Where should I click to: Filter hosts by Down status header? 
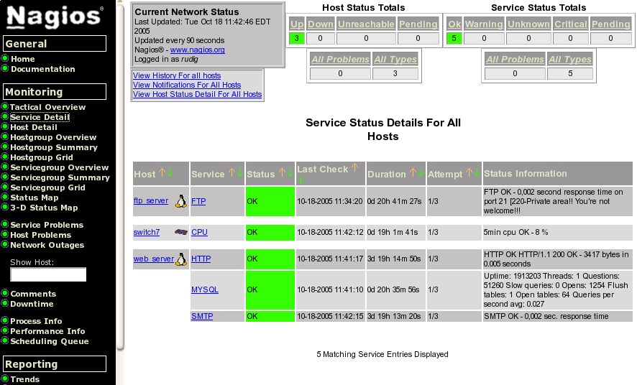pyautogui.click(x=321, y=24)
